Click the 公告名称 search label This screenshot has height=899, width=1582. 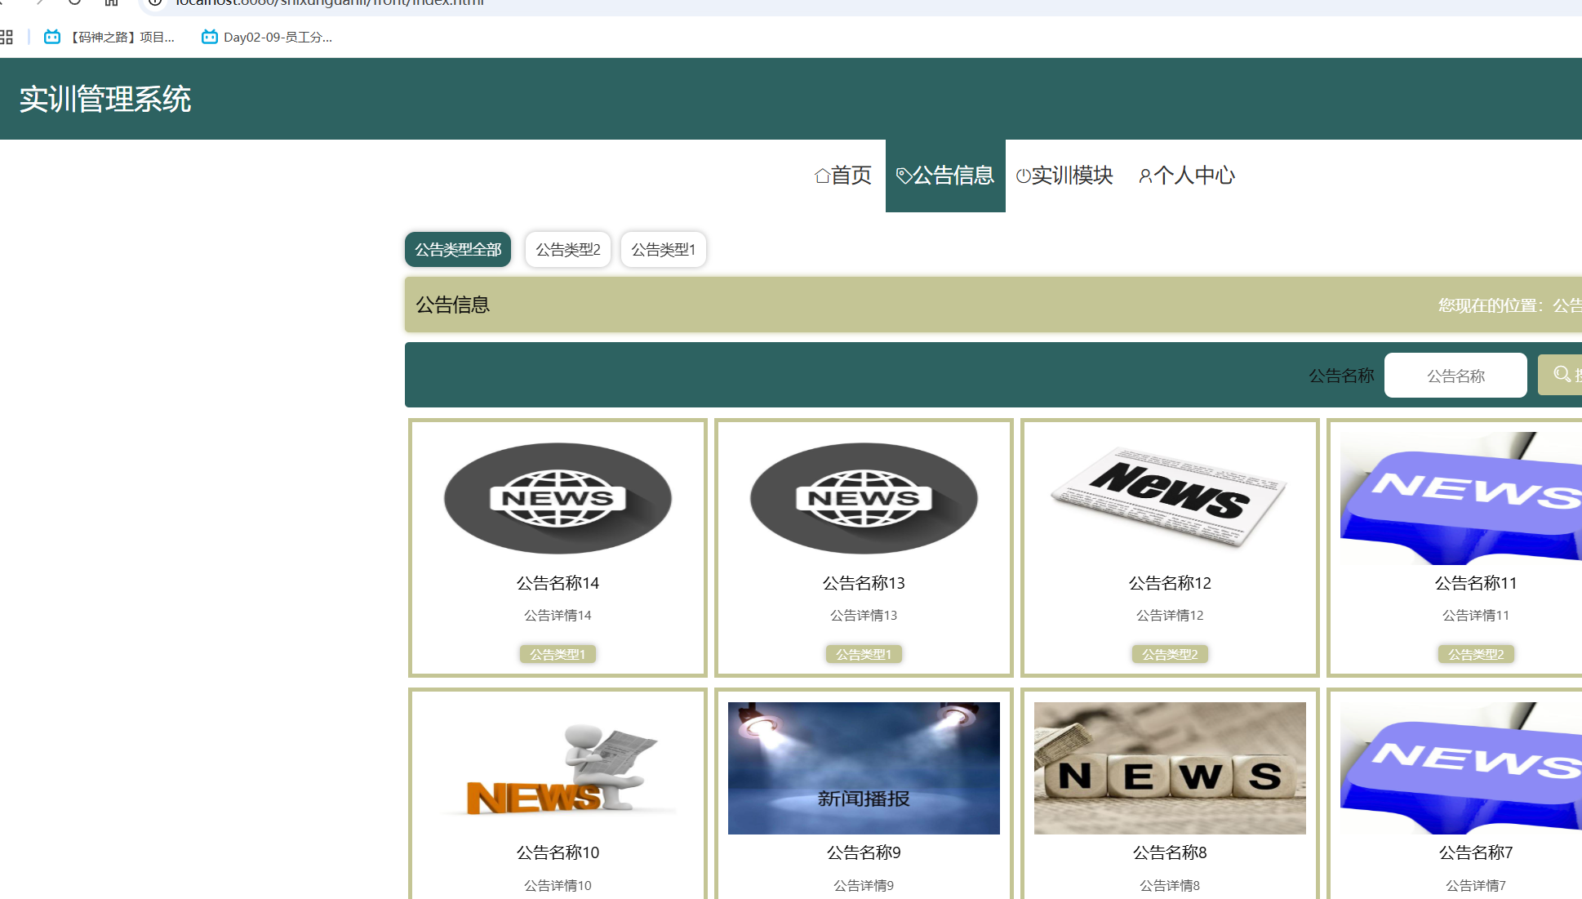point(1341,376)
